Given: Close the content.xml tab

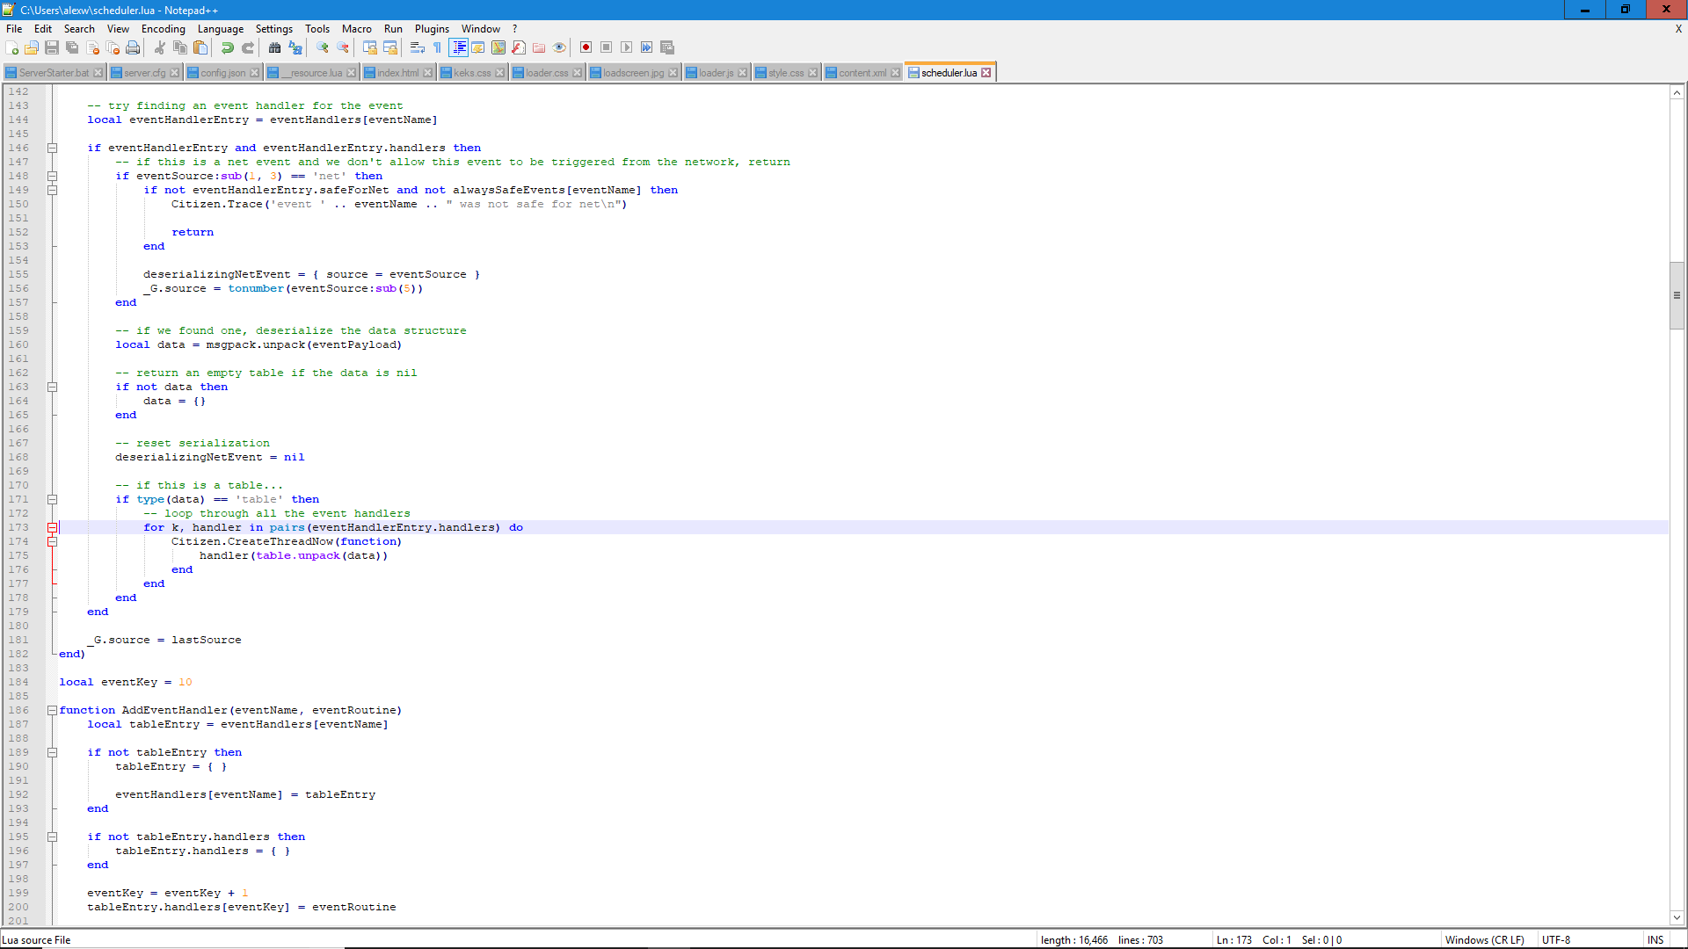Looking at the screenshot, I should (896, 73).
